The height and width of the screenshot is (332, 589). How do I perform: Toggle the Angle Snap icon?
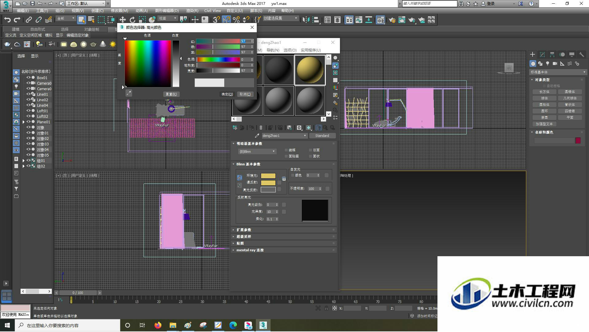click(x=226, y=20)
